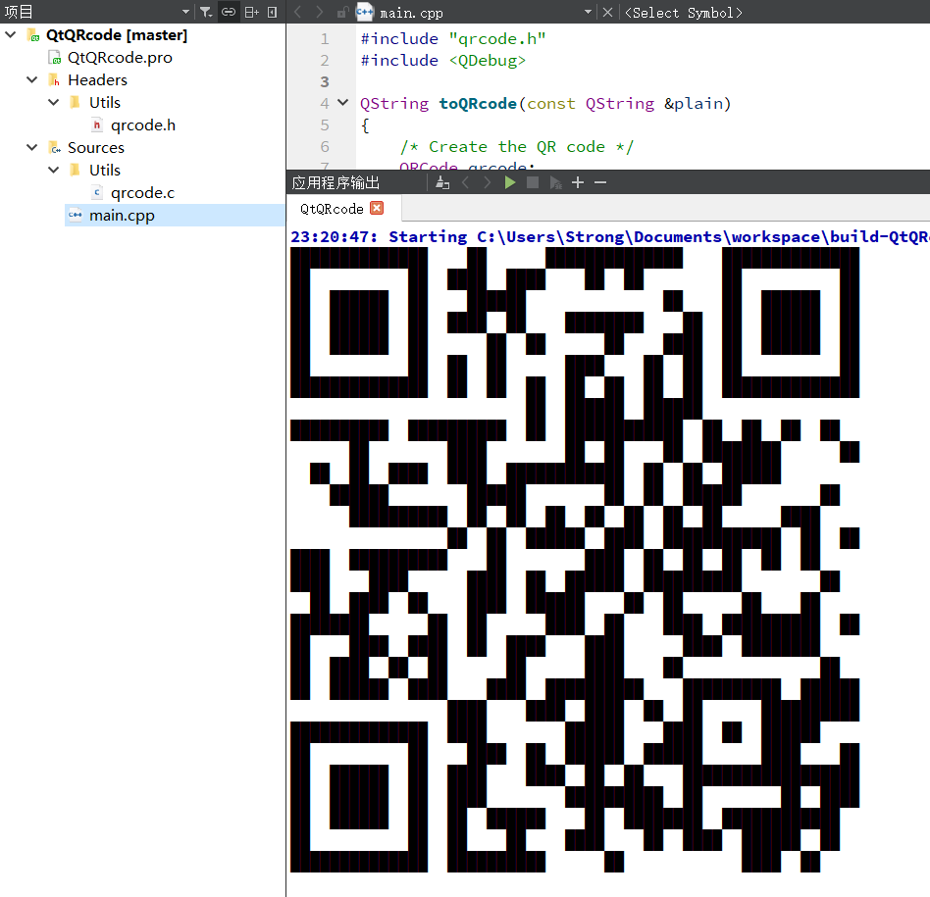Go forward in editor navigation history
The image size is (930, 897).
pyautogui.click(x=319, y=12)
